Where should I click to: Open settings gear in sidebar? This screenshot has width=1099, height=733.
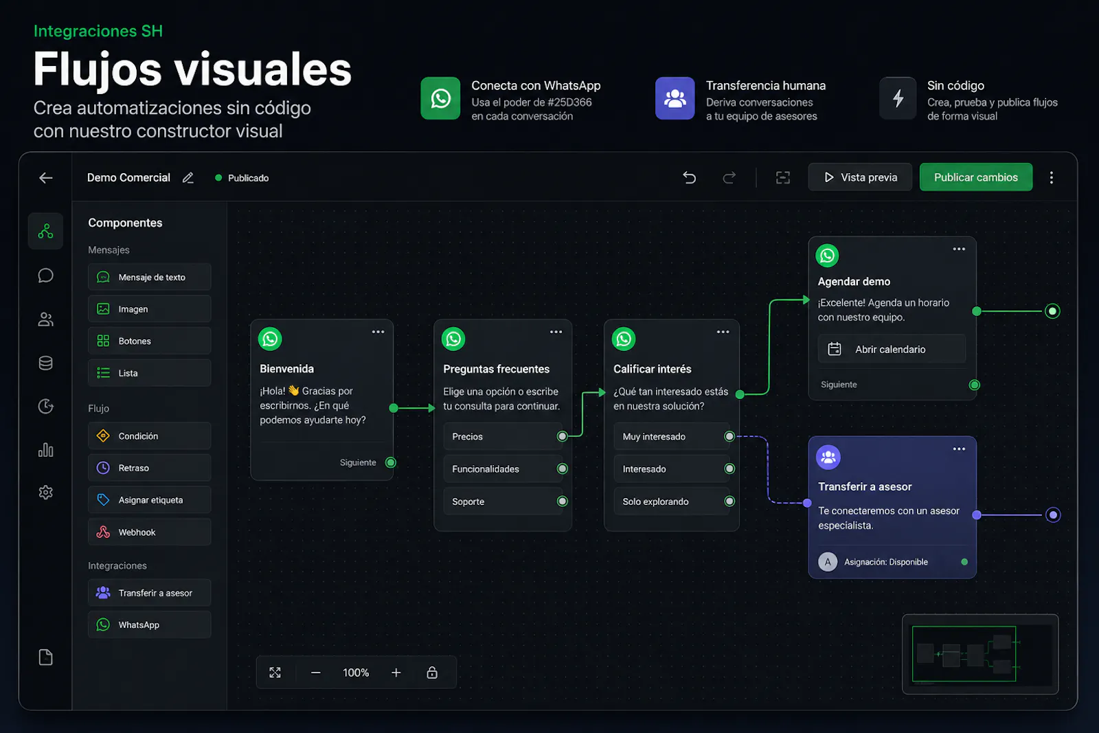click(45, 493)
